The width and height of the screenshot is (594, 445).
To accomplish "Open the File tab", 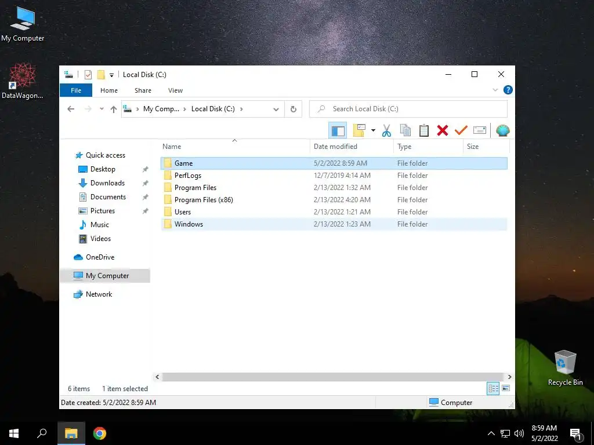I will tap(76, 90).
